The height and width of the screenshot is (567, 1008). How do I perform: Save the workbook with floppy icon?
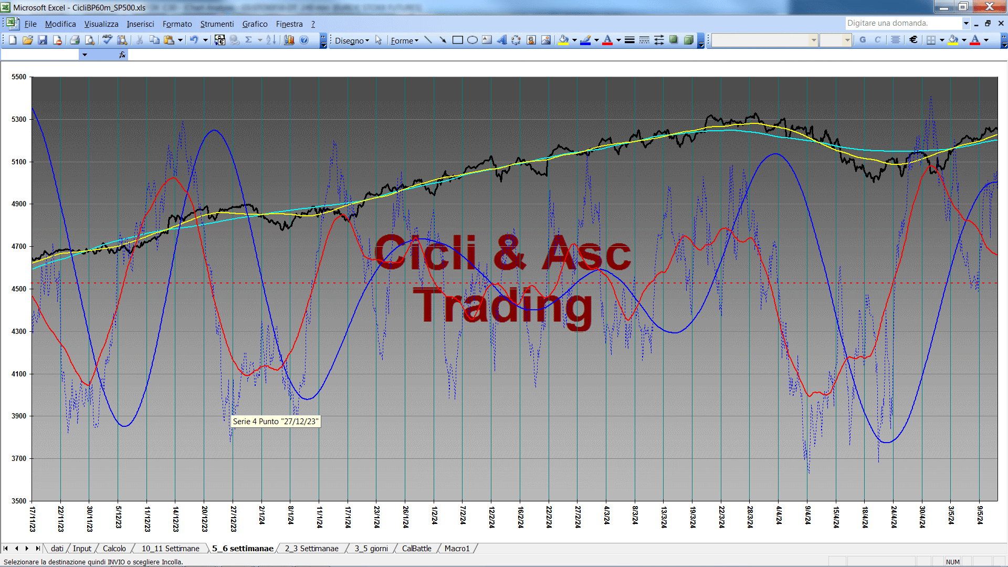point(43,40)
